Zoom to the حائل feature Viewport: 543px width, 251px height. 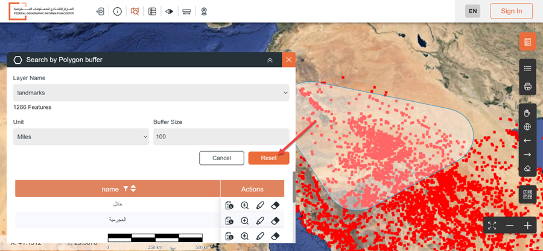245,205
